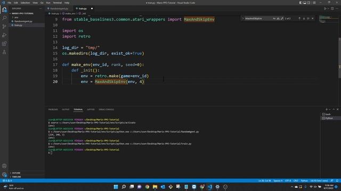Click Ln 20, Col status bar entry
The image size is (341, 191).
coord(265,180)
